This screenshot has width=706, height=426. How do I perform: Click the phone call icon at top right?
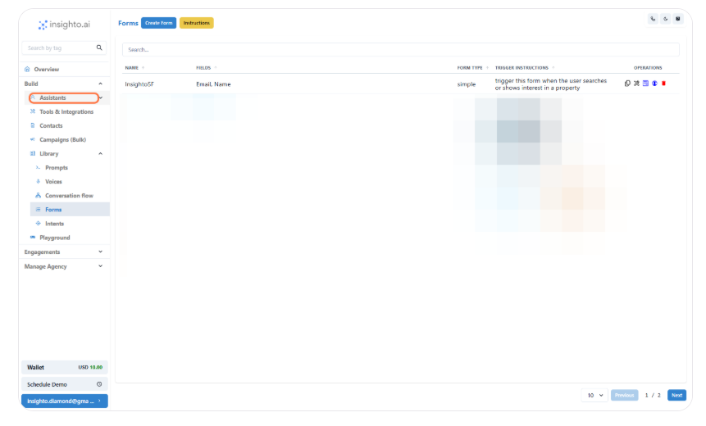[653, 19]
